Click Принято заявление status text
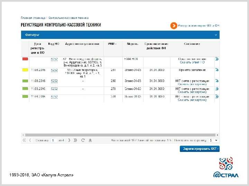Screen dimensions: 249x186 click(x=192, y=70)
